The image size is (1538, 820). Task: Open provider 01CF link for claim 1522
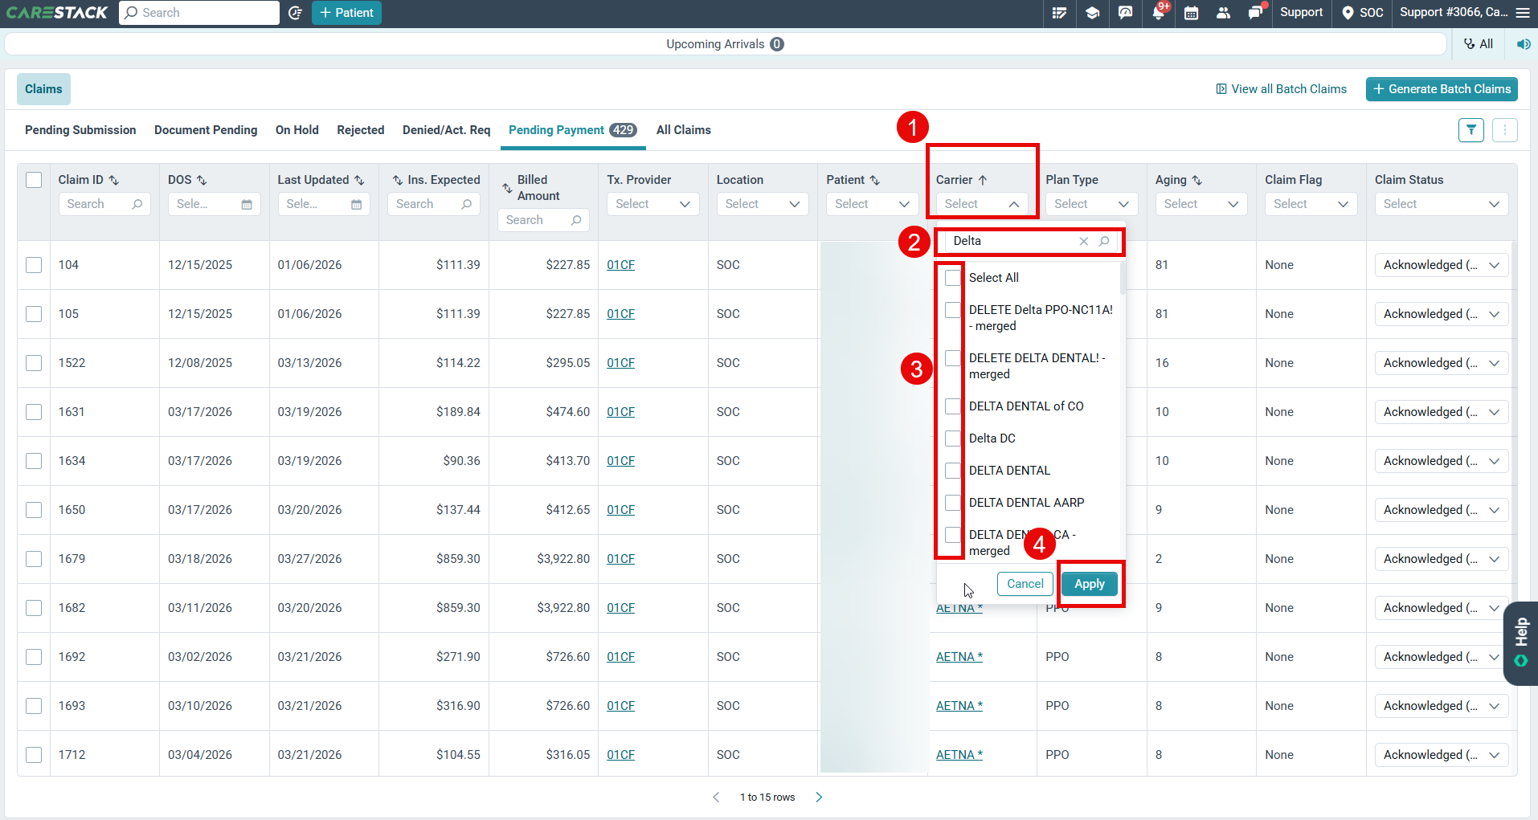(x=620, y=363)
